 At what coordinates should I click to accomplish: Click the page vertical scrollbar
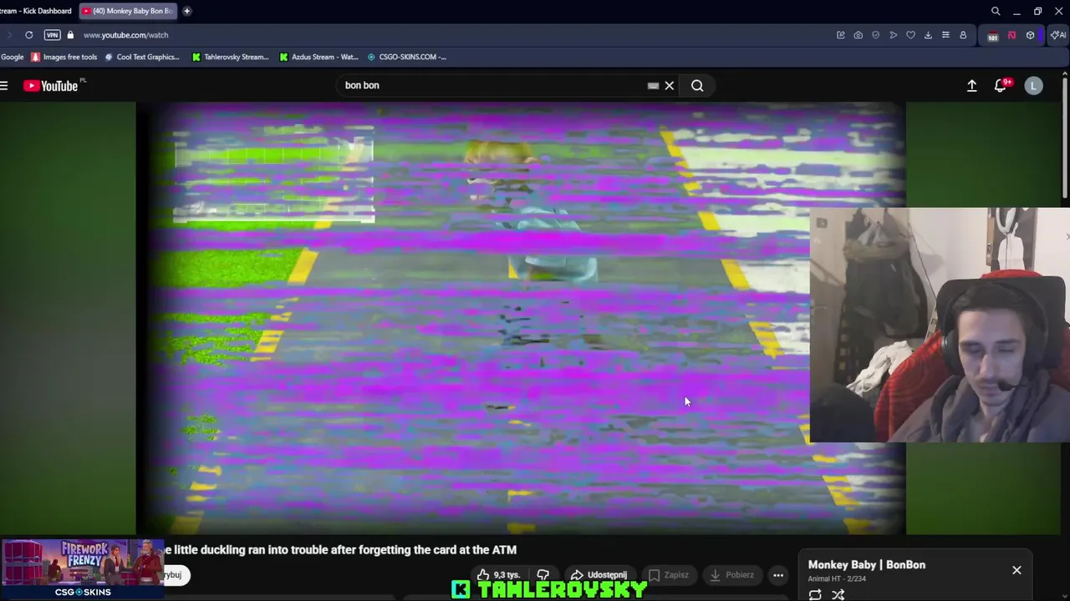point(1065,138)
